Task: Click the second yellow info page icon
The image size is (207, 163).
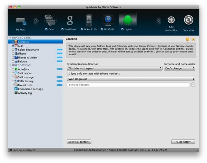Action: click(193, 39)
